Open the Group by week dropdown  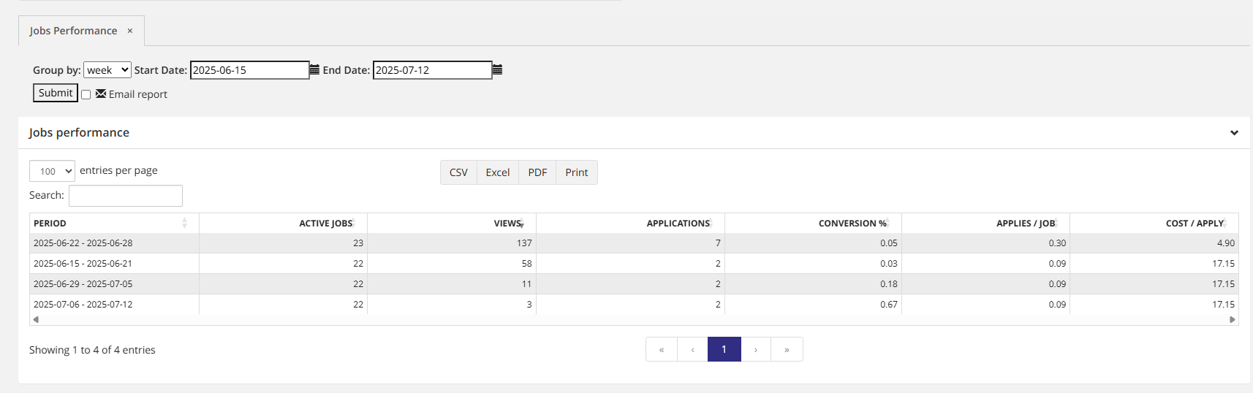107,70
